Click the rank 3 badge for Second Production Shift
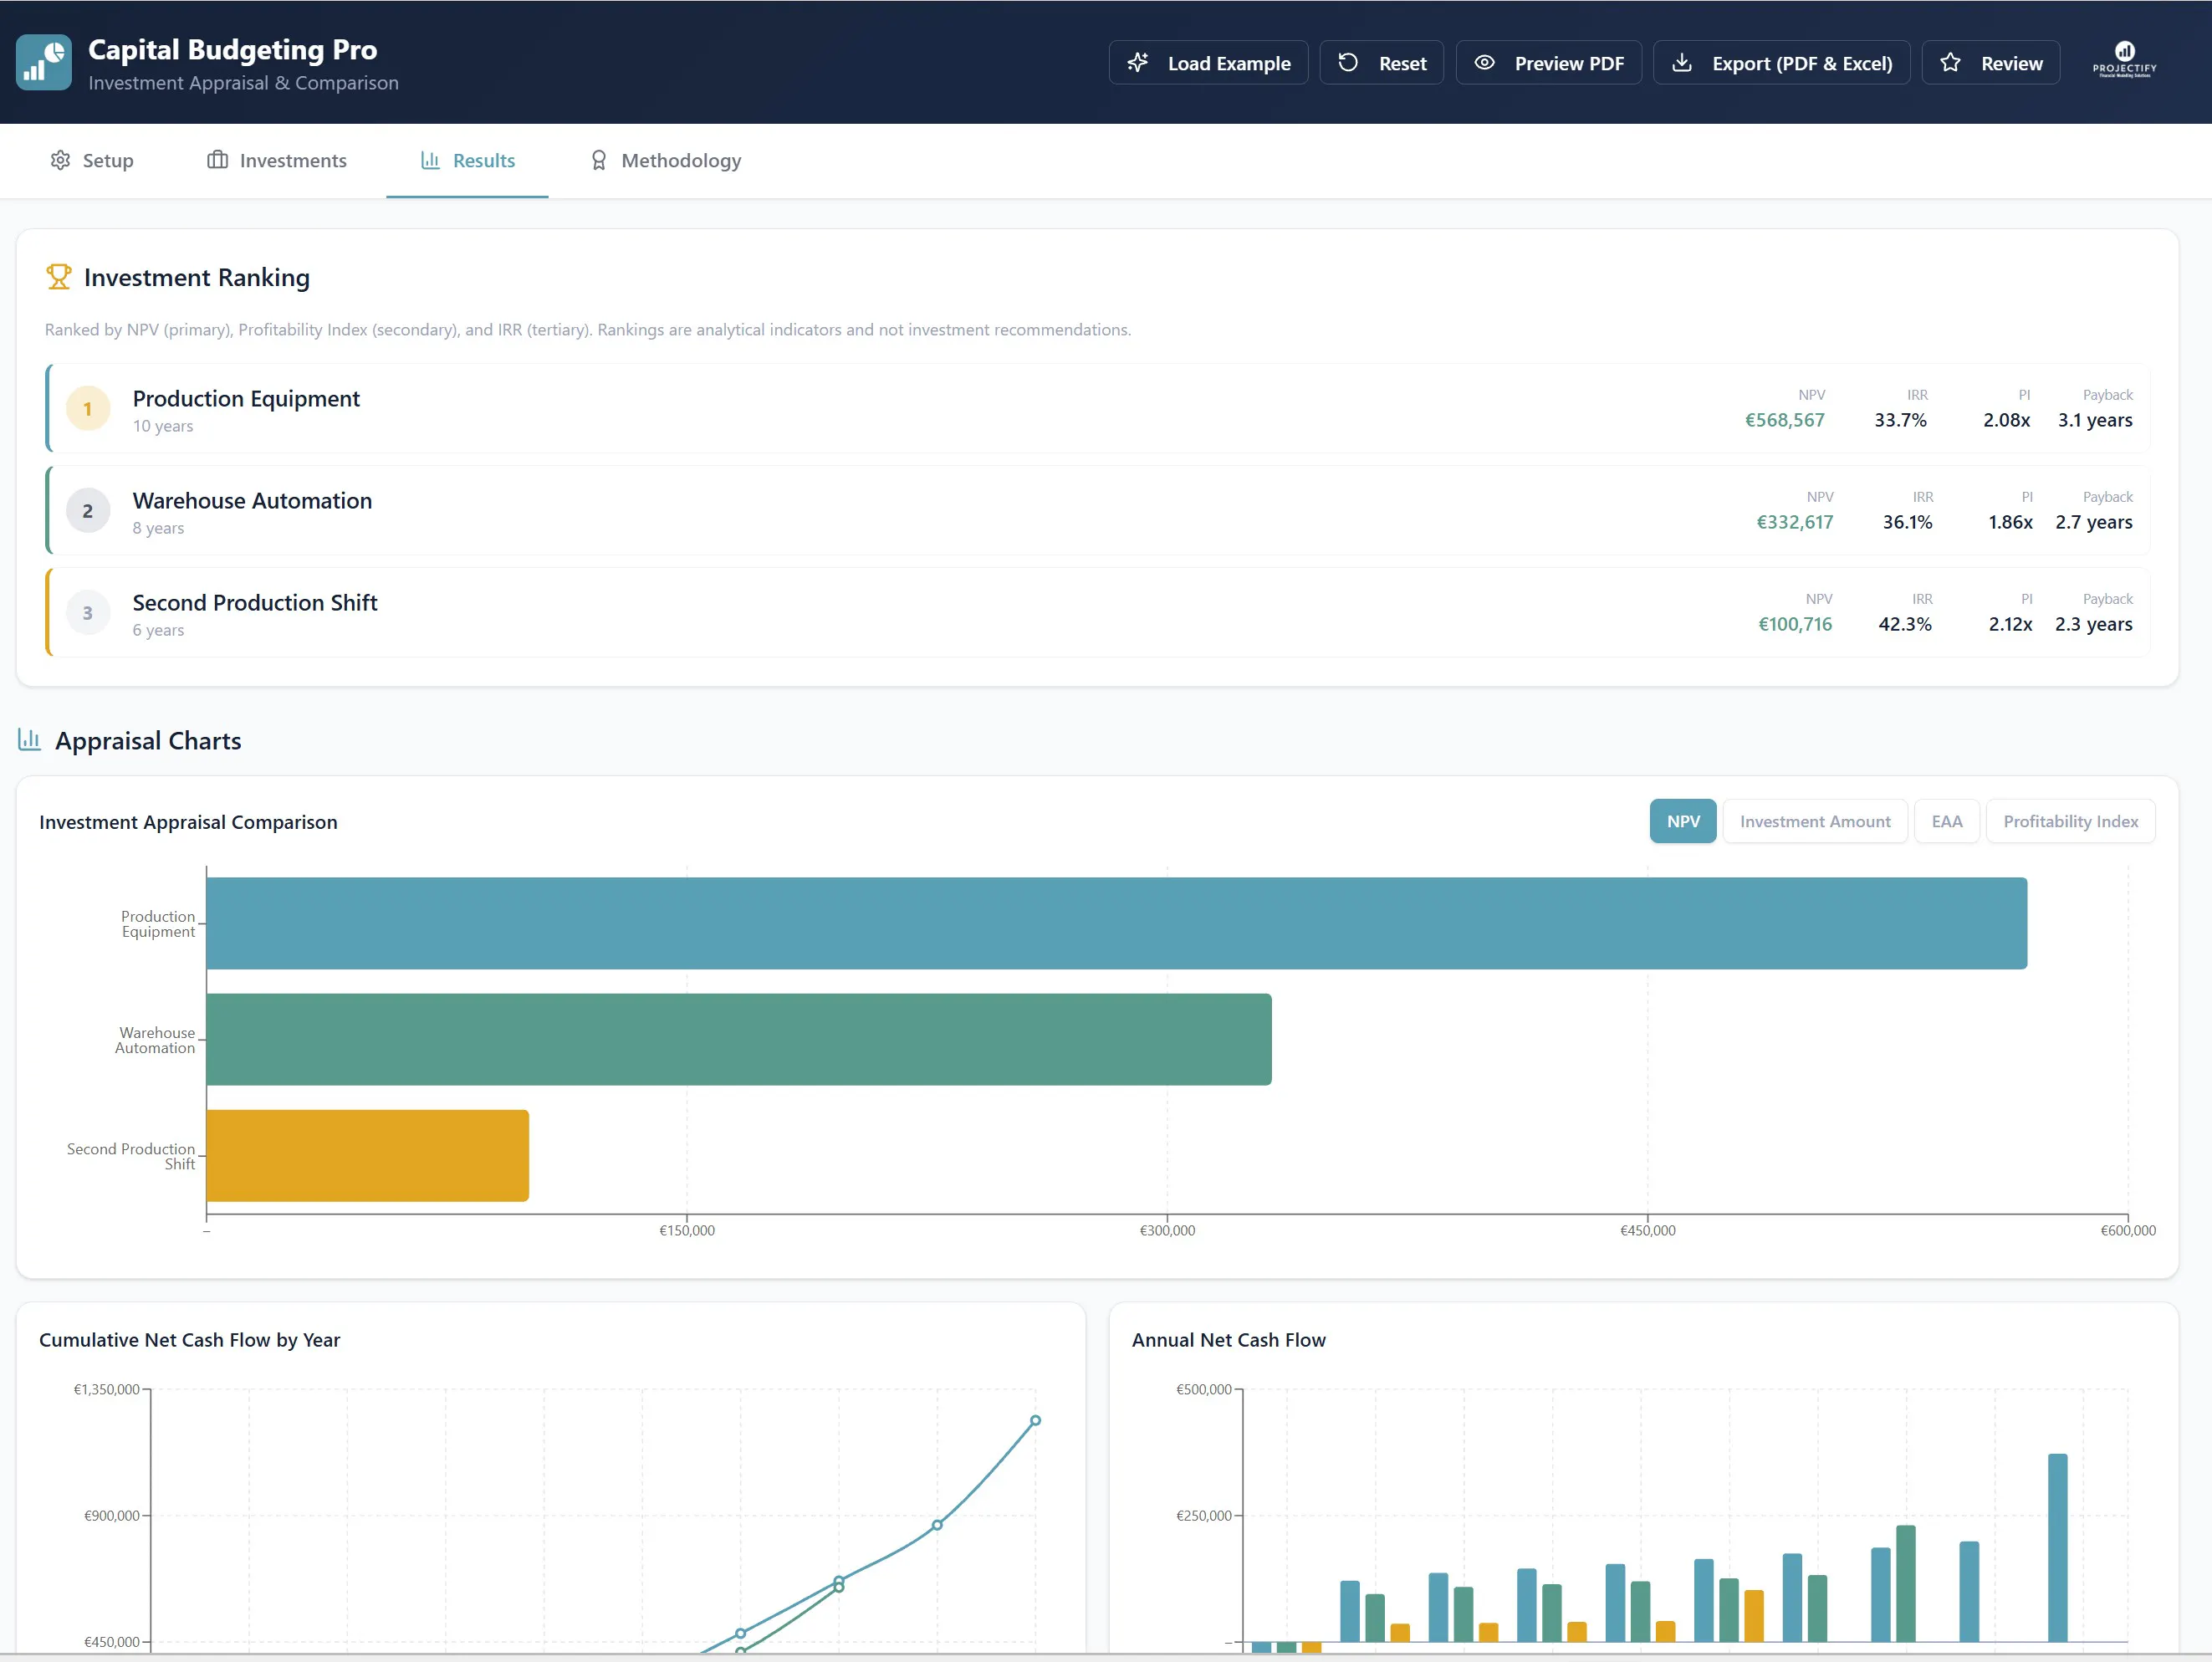2212x1662 pixels. pos(88,612)
